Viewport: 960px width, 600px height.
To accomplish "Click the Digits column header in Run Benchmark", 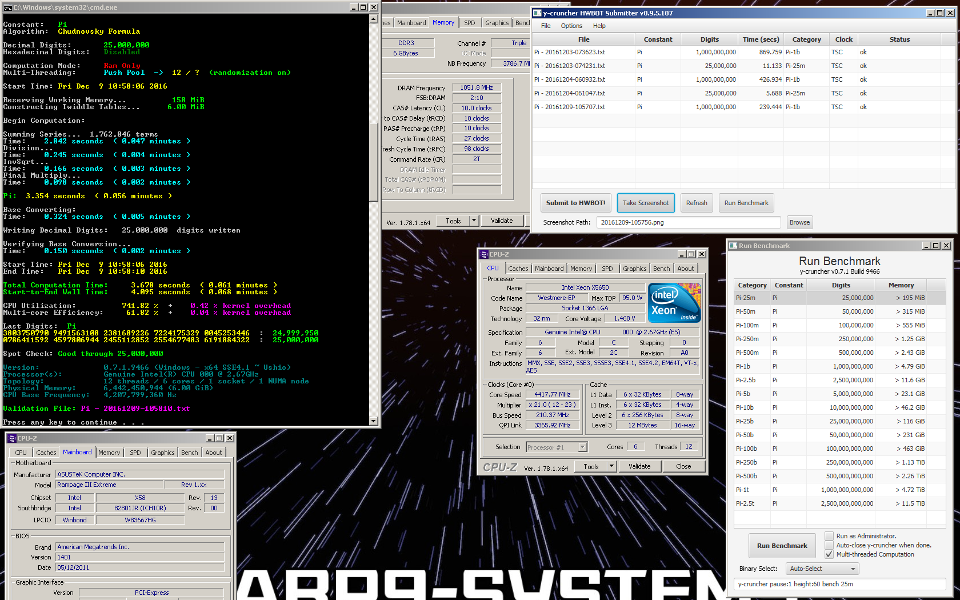I will pyautogui.click(x=841, y=285).
